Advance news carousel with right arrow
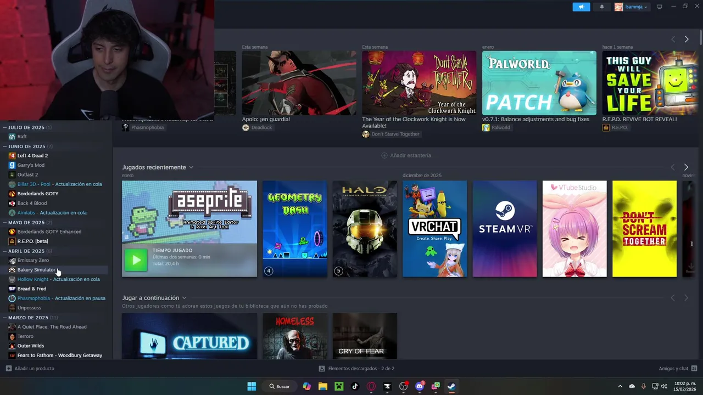703x395 pixels. coord(686,39)
